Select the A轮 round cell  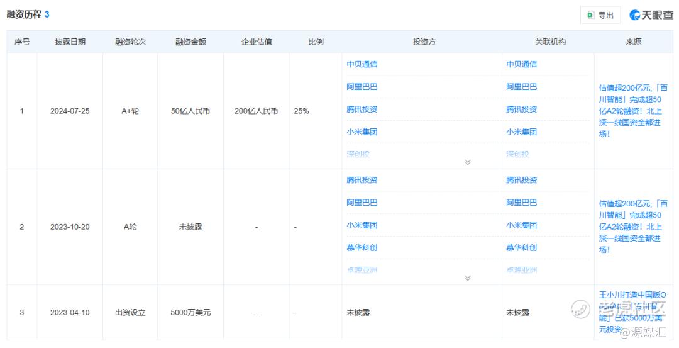tap(130, 227)
